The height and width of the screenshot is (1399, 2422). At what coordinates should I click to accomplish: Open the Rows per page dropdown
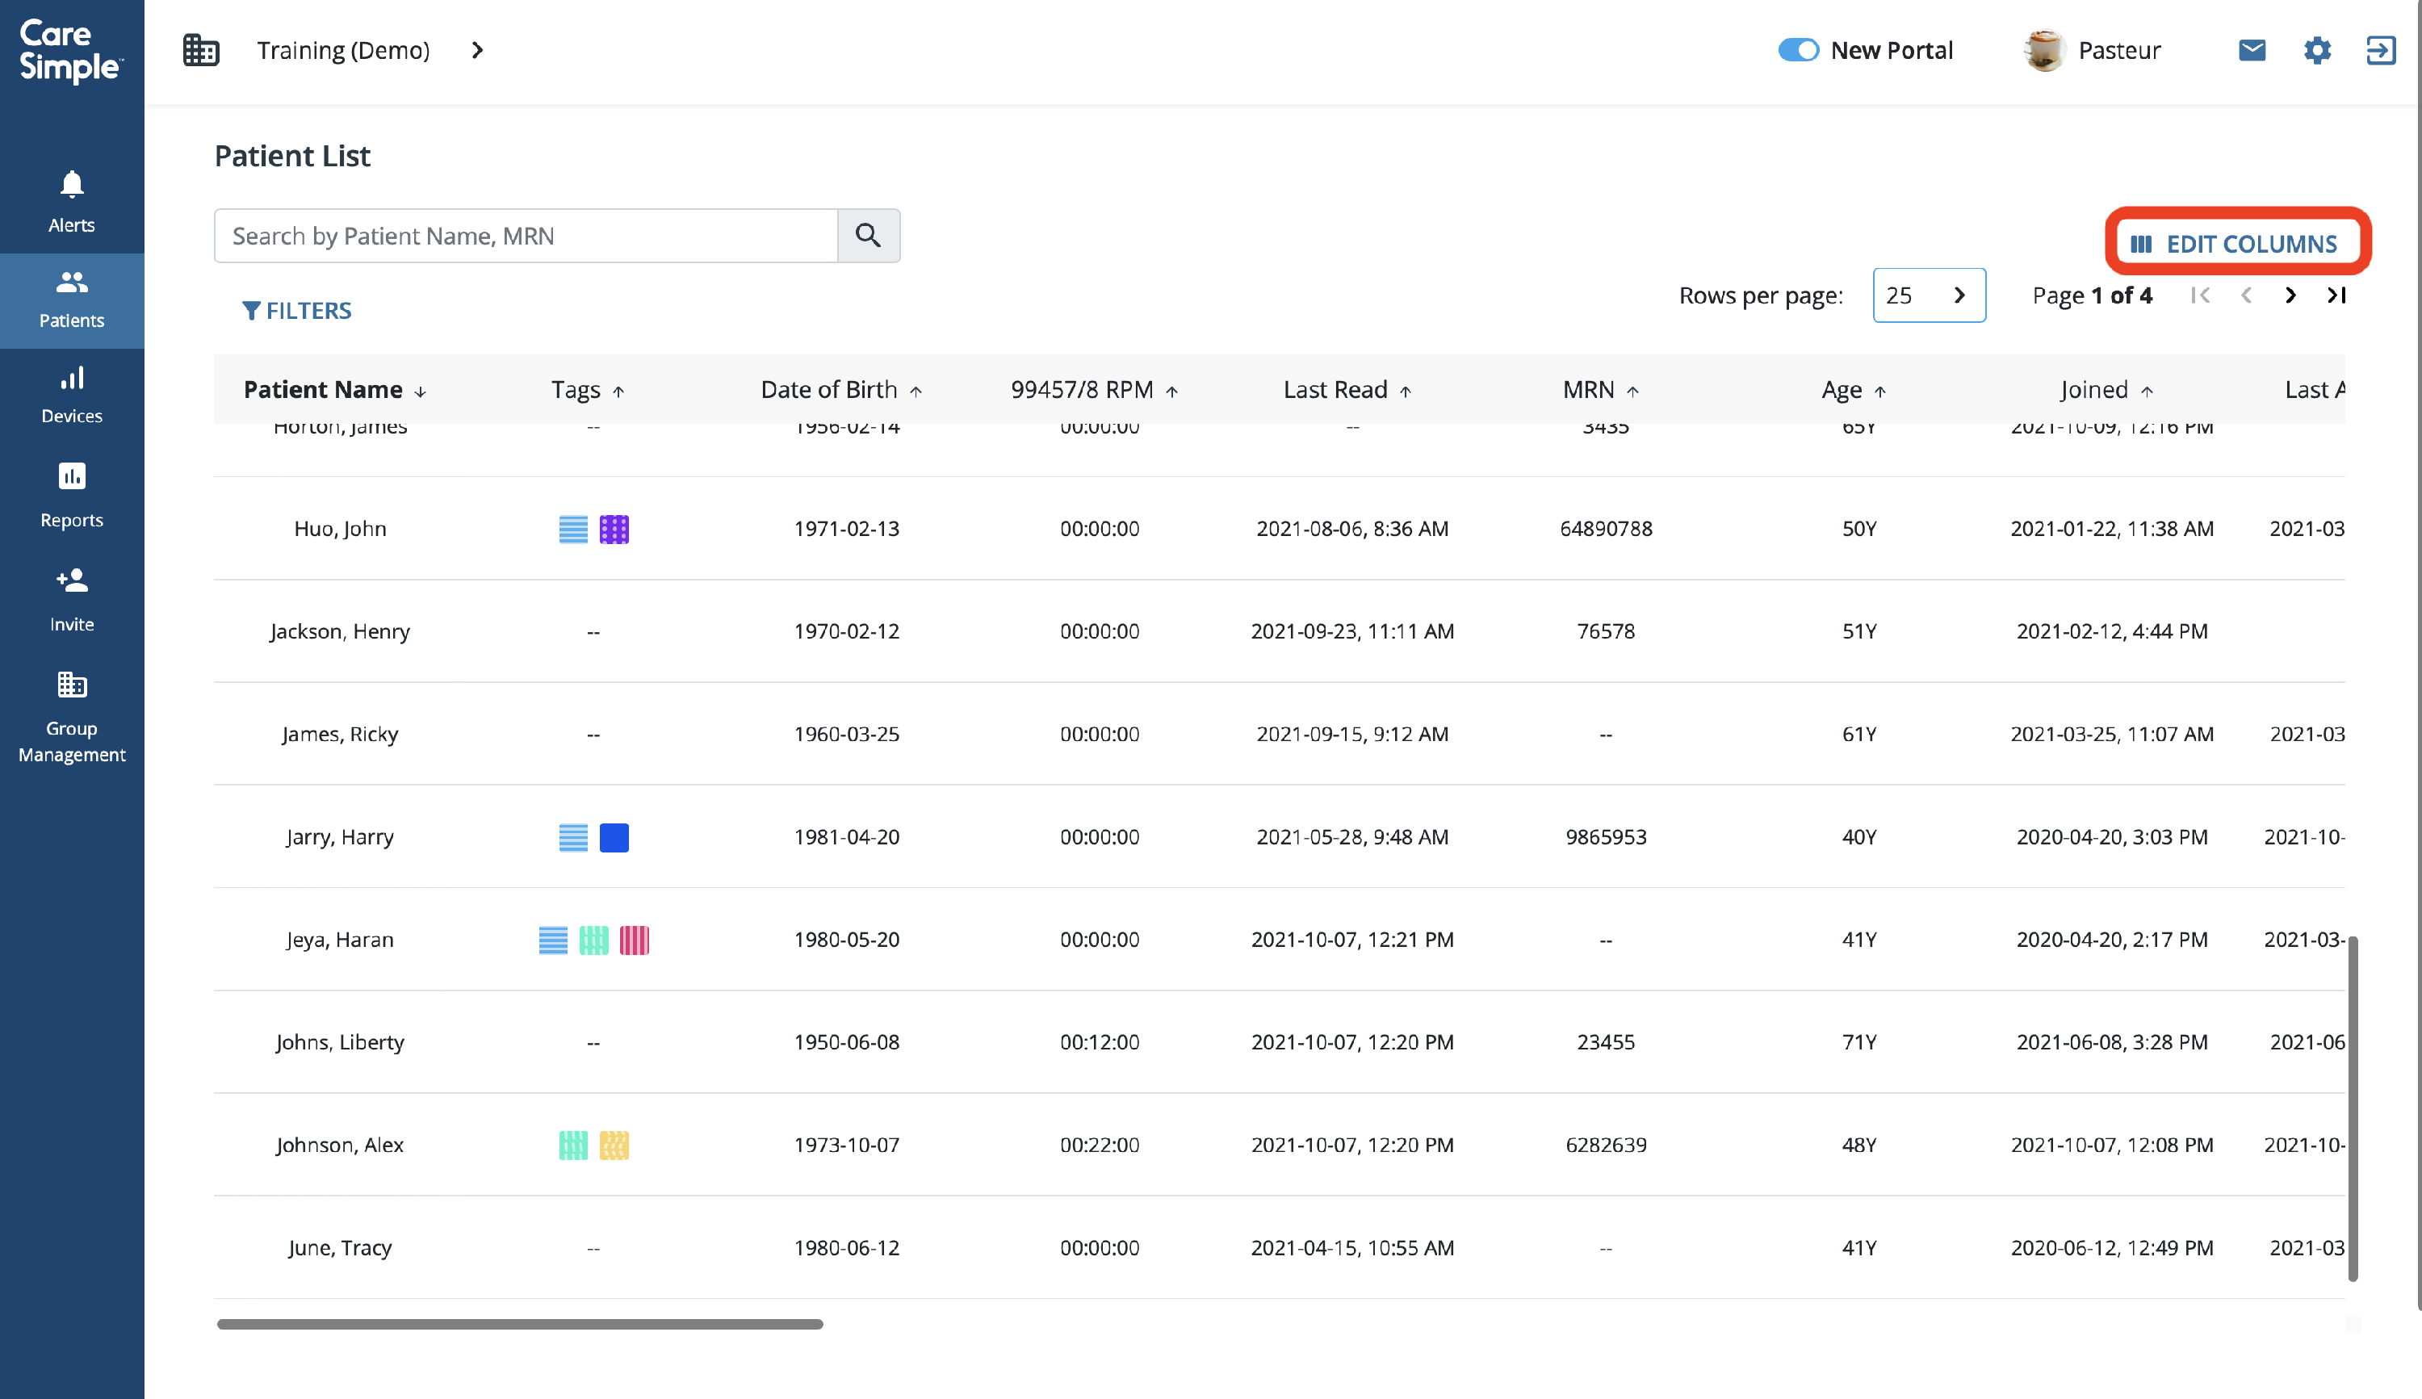(x=1928, y=295)
